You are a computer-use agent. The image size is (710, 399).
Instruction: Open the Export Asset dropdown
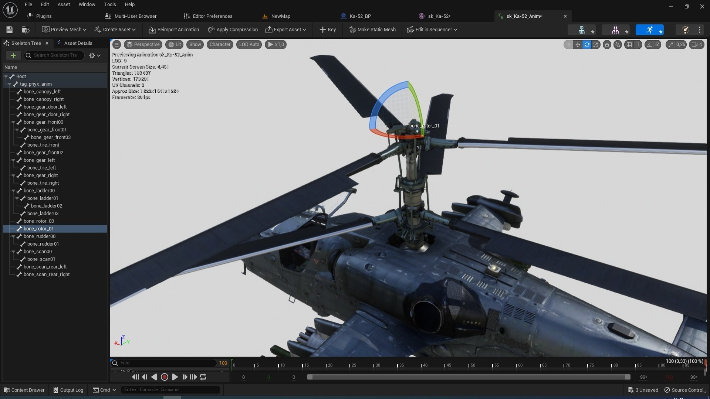pos(285,30)
